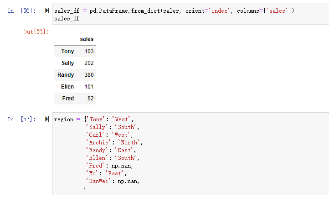Click the Out[56] output prompt
329x198 pixels.
pos(36,32)
